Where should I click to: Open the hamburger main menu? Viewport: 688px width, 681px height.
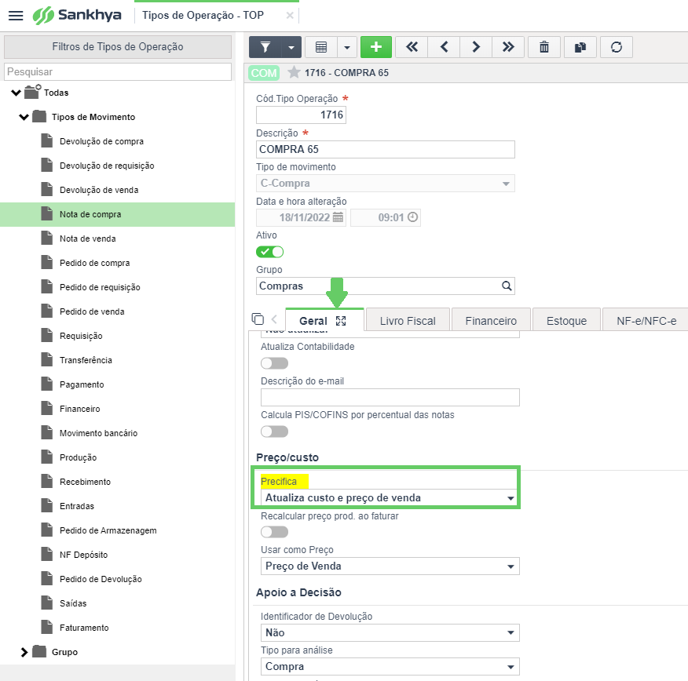(16, 16)
